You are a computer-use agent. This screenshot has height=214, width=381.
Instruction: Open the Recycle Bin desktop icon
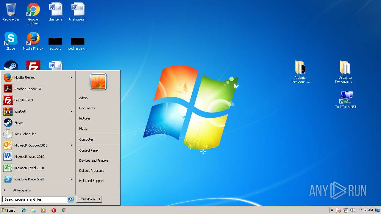11,12
